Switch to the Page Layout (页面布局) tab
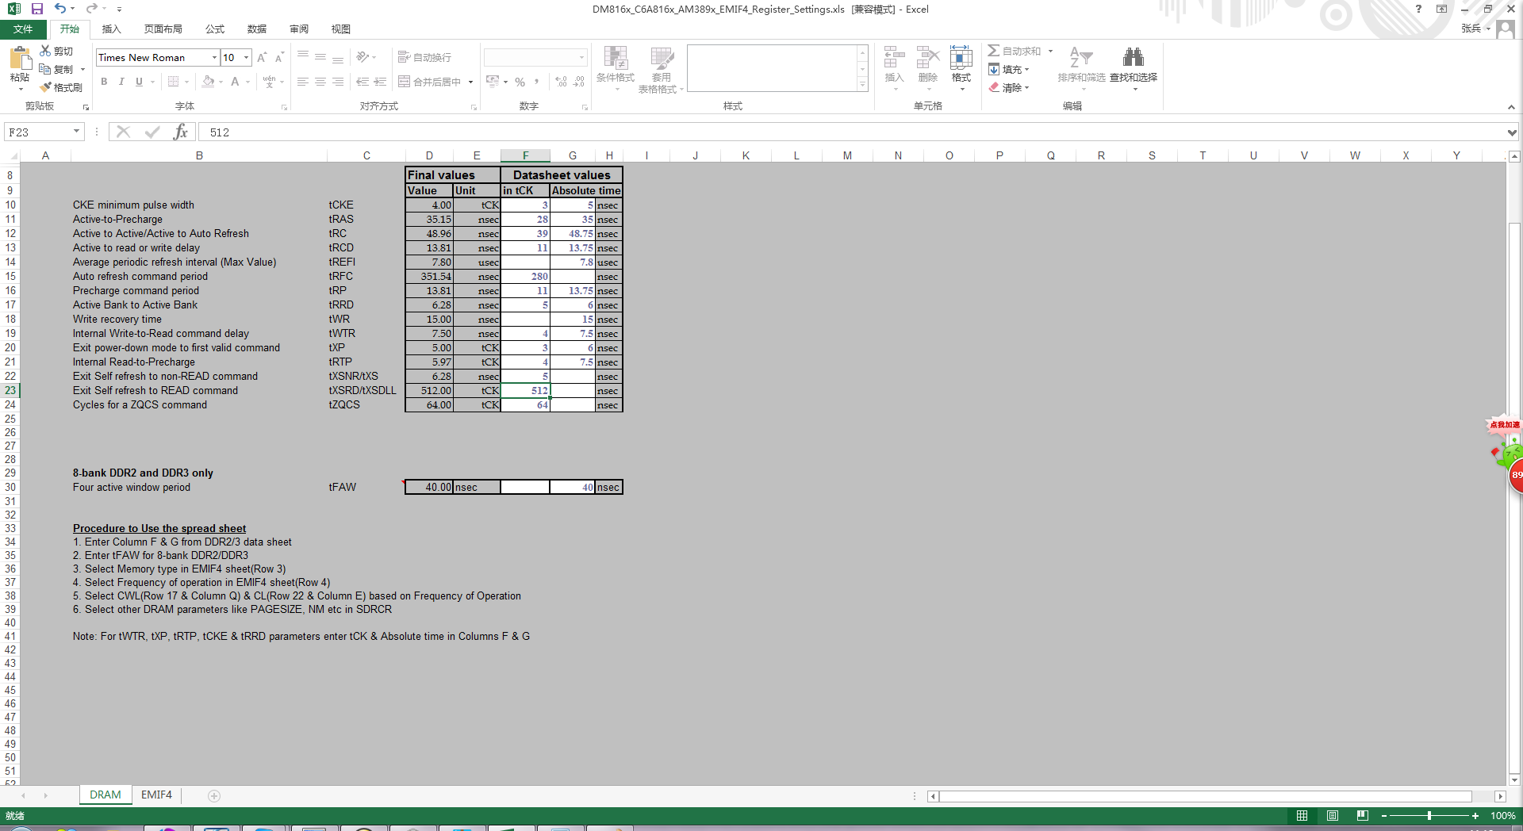 coord(163,29)
